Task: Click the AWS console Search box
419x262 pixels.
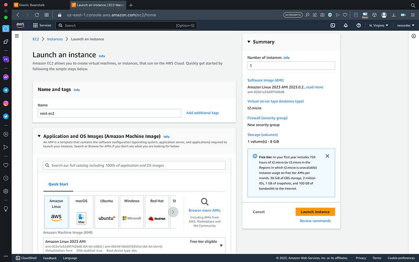Action: (x=126, y=25)
